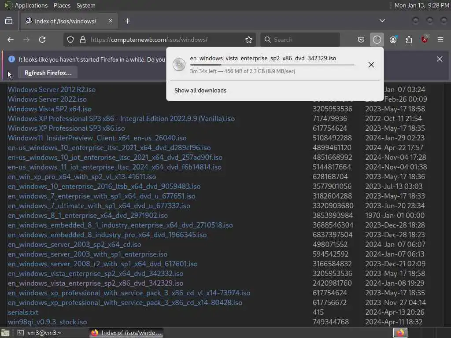Open windows_embedded_8_1_industry_enterprise ISO link
The width and height of the screenshot is (451, 338).
tap(120, 225)
